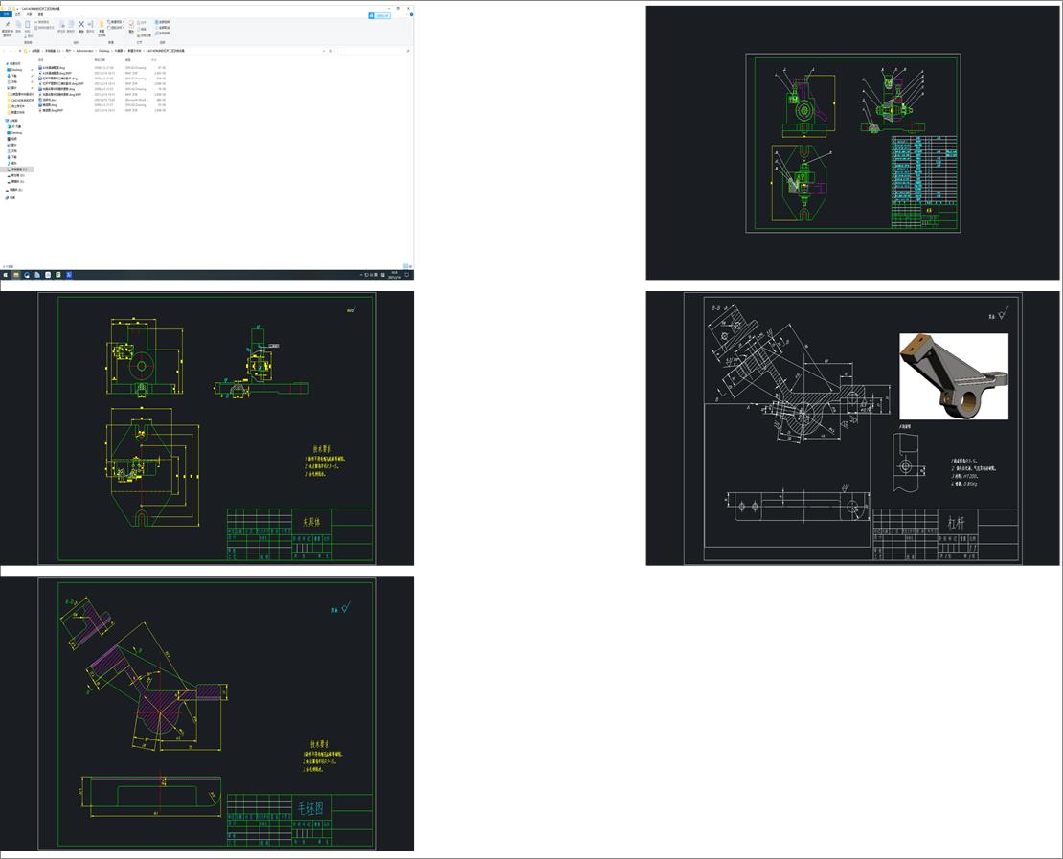Click the Copy to icon in the ribbon
This screenshot has height=859, width=1063.
coord(71,25)
